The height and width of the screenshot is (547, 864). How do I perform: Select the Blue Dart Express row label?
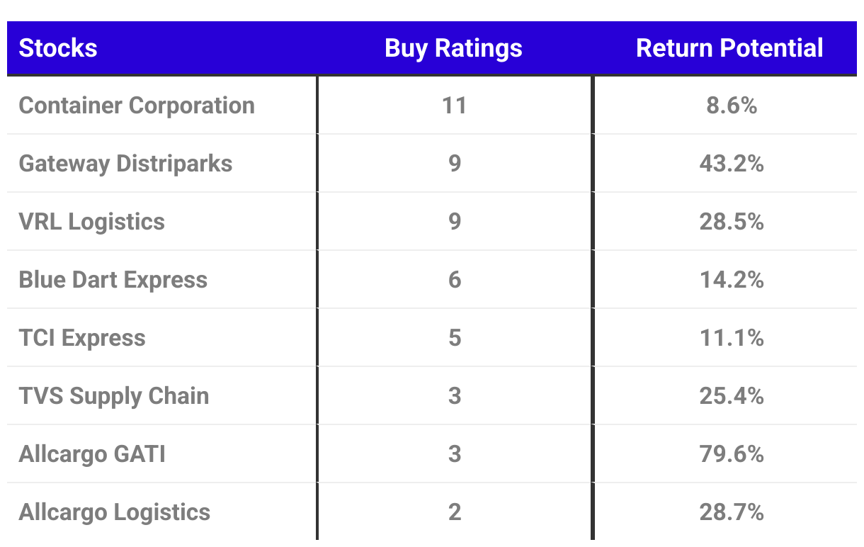click(x=113, y=280)
